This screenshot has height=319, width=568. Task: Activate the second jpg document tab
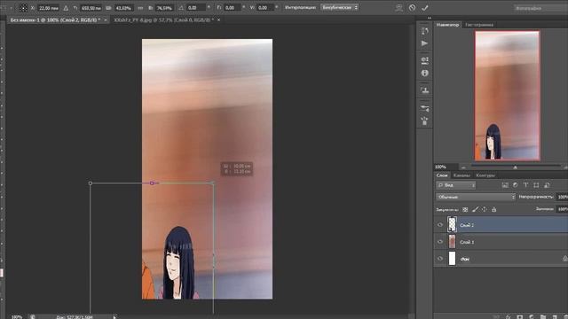coord(163,20)
